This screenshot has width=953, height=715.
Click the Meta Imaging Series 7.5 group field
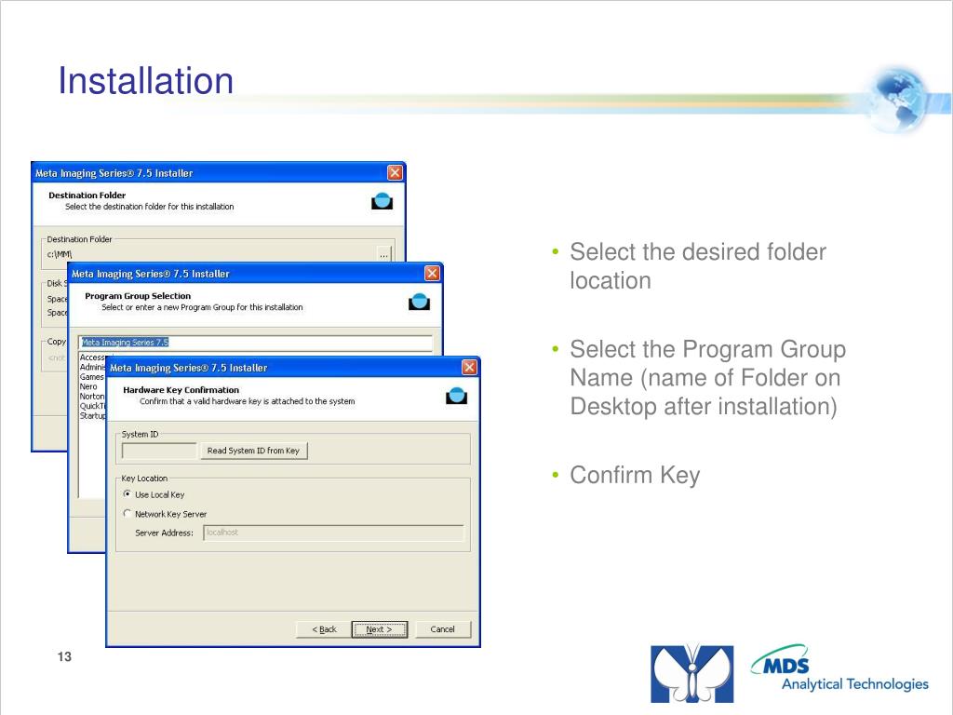(255, 343)
